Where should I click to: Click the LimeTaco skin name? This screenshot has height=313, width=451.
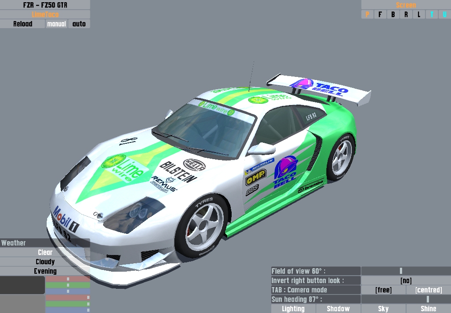pyautogui.click(x=45, y=15)
